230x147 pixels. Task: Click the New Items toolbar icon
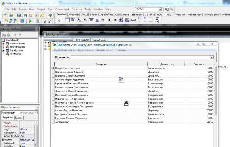pyautogui.click(x=6, y=15)
